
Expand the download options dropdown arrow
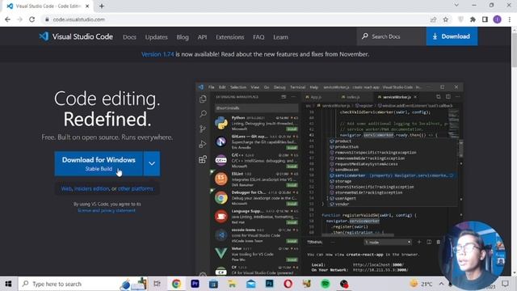click(x=152, y=163)
